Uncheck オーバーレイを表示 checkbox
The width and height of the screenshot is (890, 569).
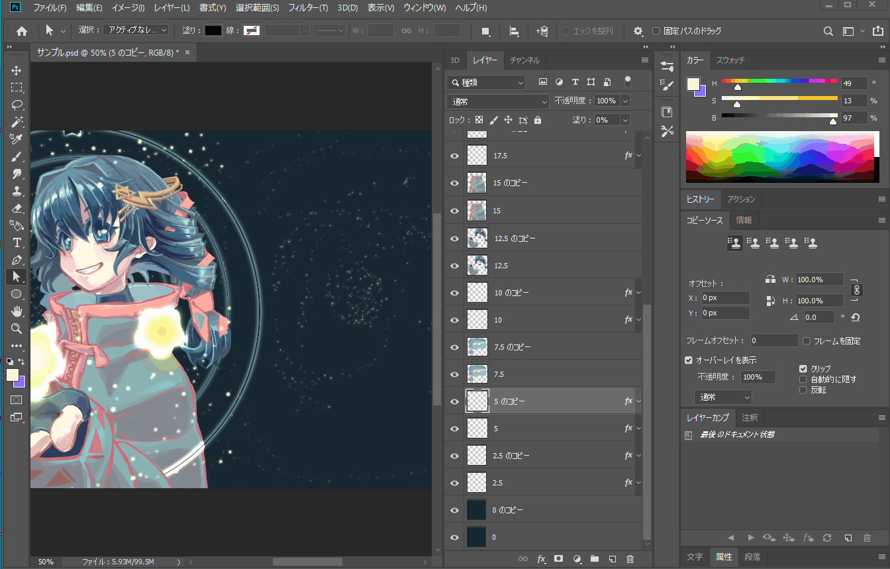coord(689,360)
